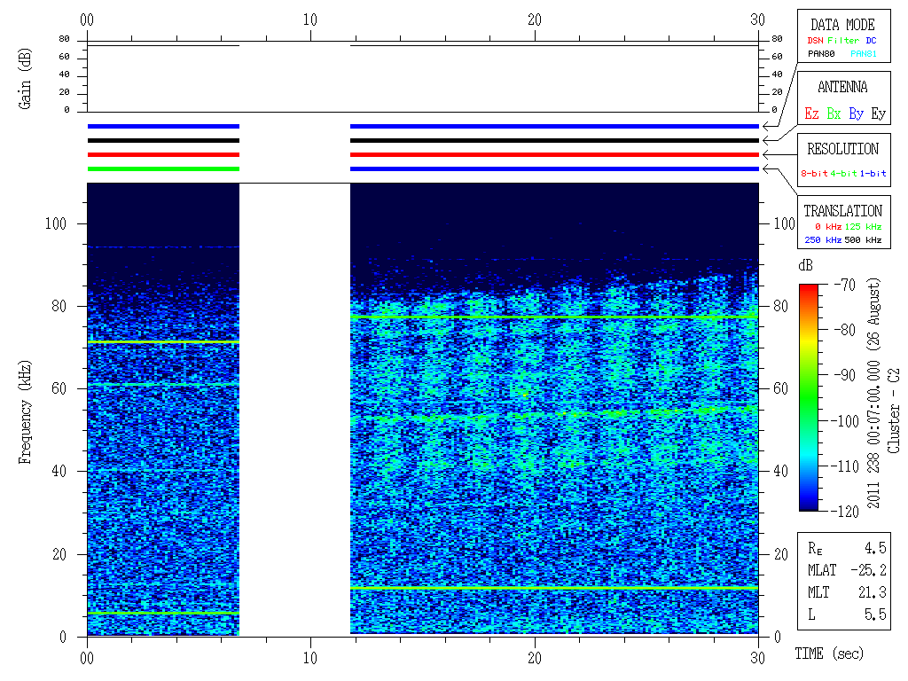The width and height of the screenshot is (908, 681).
Task: Choose the blue By antenna label
Action: coord(856,114)
